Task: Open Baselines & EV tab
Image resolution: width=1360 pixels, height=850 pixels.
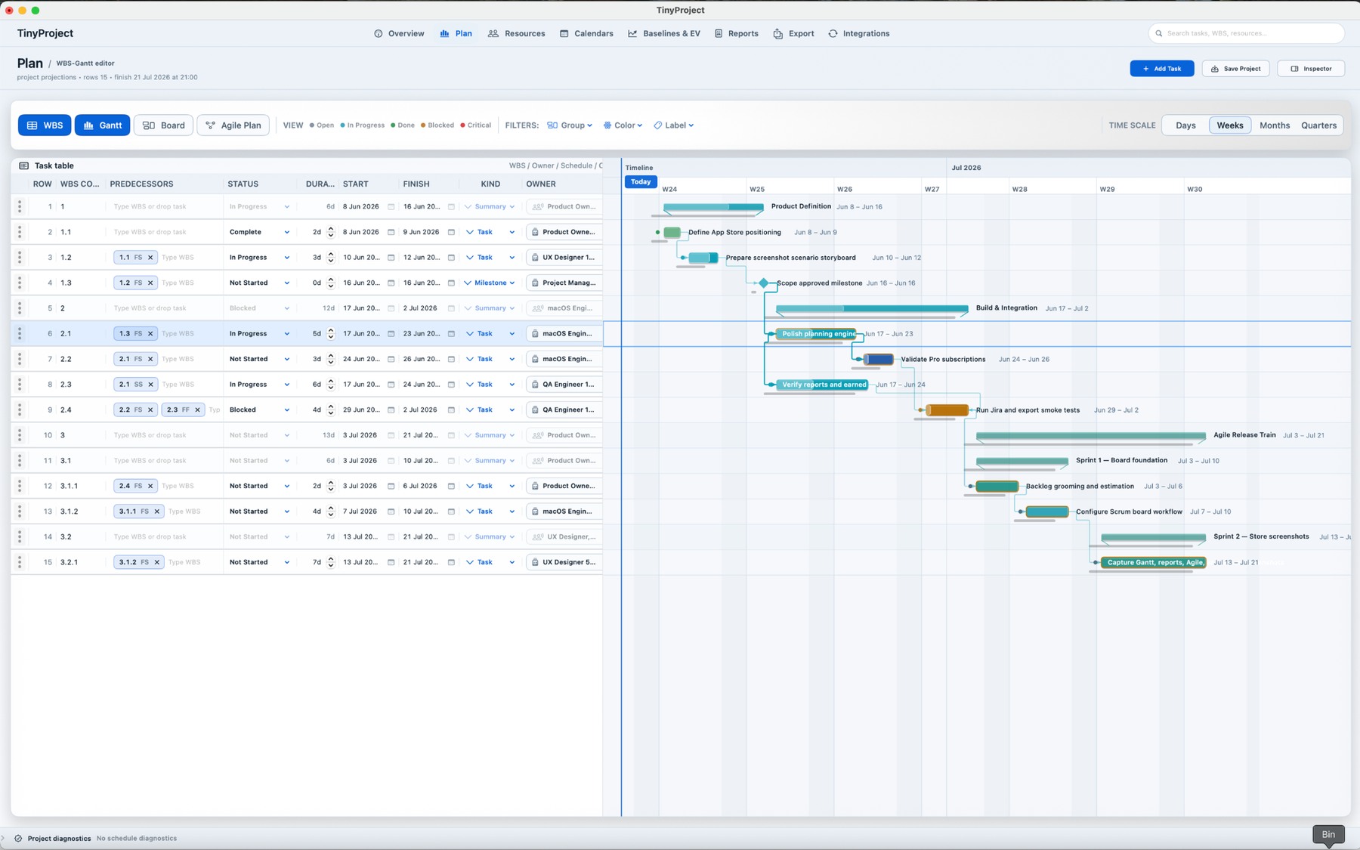Action: pyautogui.click(x=664, y=33)
